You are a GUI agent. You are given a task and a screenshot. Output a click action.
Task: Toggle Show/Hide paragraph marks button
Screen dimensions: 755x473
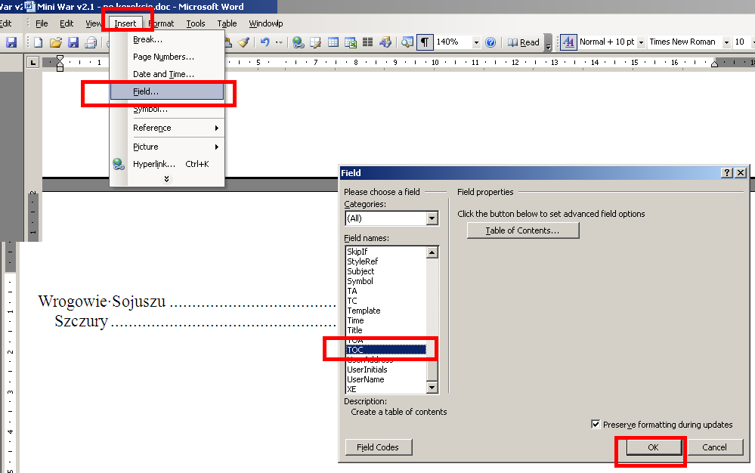click(425, 42)
